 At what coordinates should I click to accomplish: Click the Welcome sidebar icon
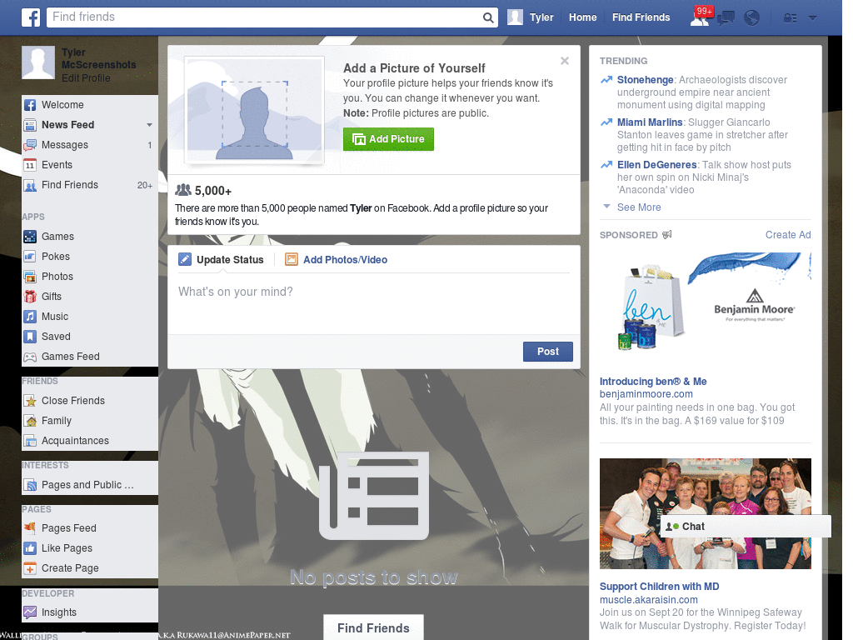point(30,105)
